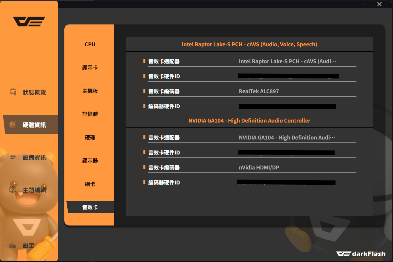Viewport: 393px width, 262px height.
Task: Minimize the darkFlash window
Action: coord(365,4)
